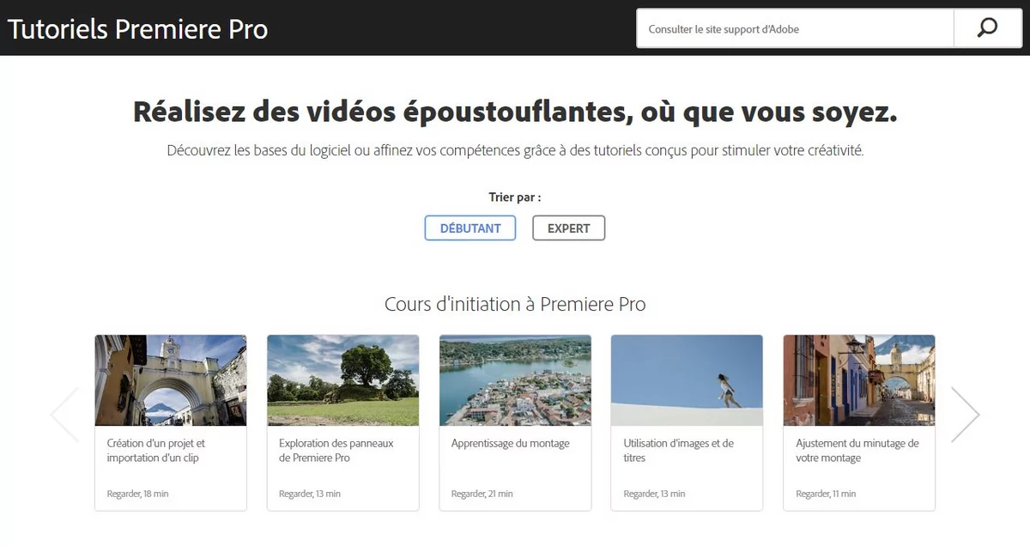Screen dimensions: 1030x546
Task: Open the woman on the dune thumbnail
Action: 687,380
